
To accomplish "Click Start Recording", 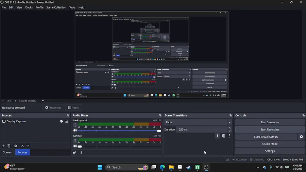I will (x=270, y=130).
